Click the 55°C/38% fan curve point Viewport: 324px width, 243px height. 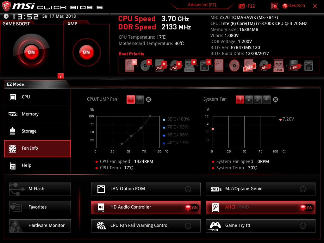[131, 136]
